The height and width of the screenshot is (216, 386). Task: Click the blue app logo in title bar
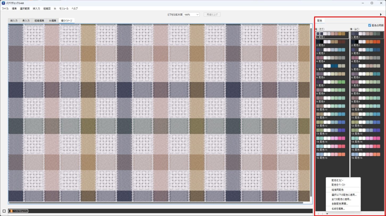pos(3,3)
